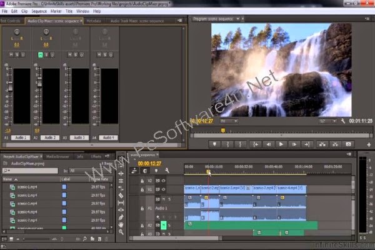Step forward one frame
The height and width of the screenshot is (250, 375).
[x=294, y=144]
